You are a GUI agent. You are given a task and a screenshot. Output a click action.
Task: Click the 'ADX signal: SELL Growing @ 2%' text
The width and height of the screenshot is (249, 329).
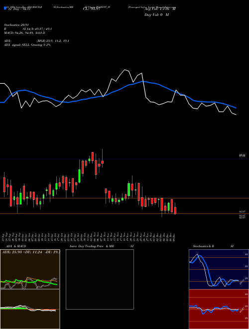click(x=27, y=45)
